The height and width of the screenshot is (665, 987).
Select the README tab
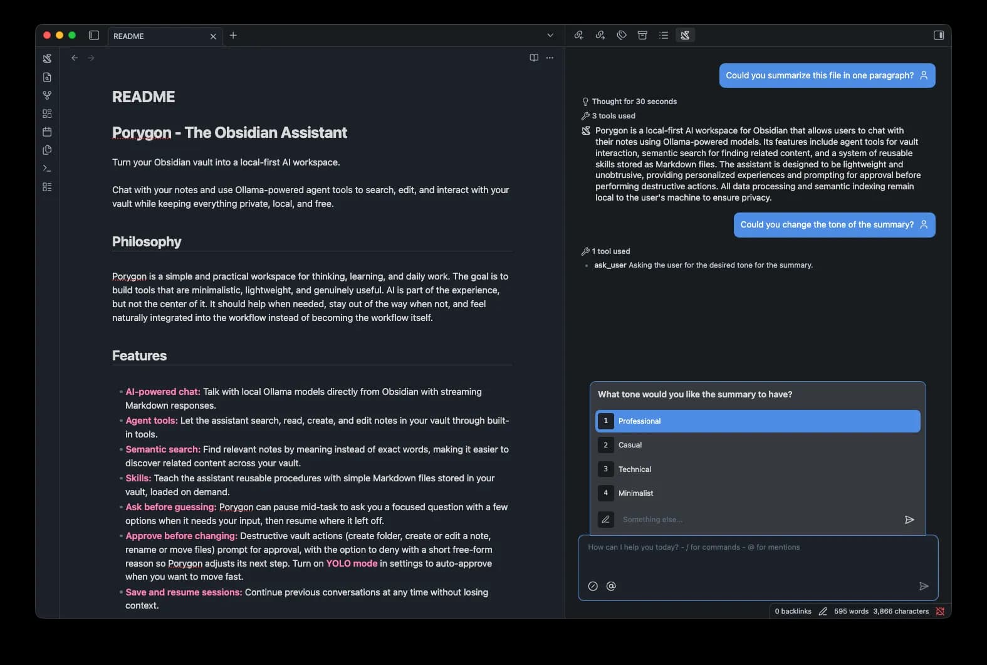pos(165,36)
